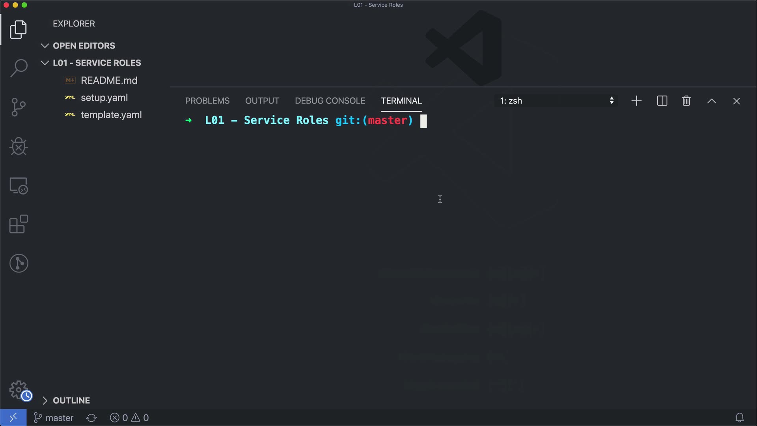Open the Run and Debug view
Image resolution: width=757 pixels, height=426 pixels.
(19, 146)
